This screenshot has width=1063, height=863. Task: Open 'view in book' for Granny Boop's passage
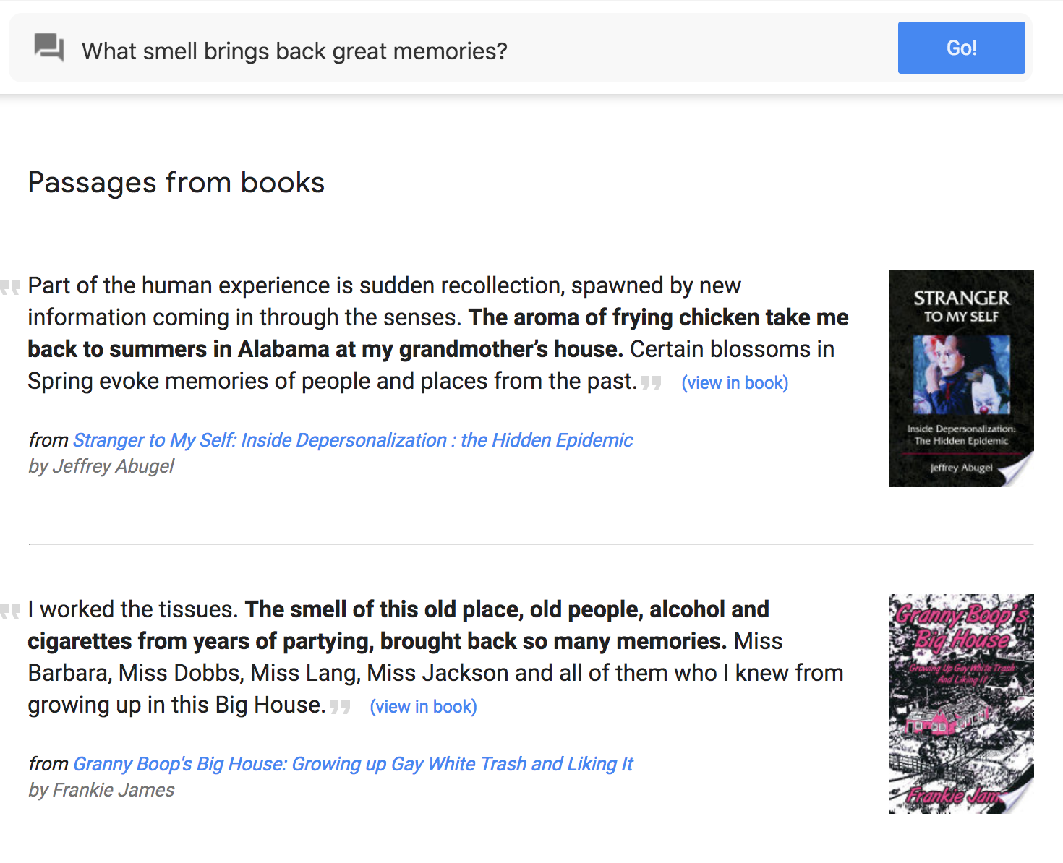click(423, 707)
